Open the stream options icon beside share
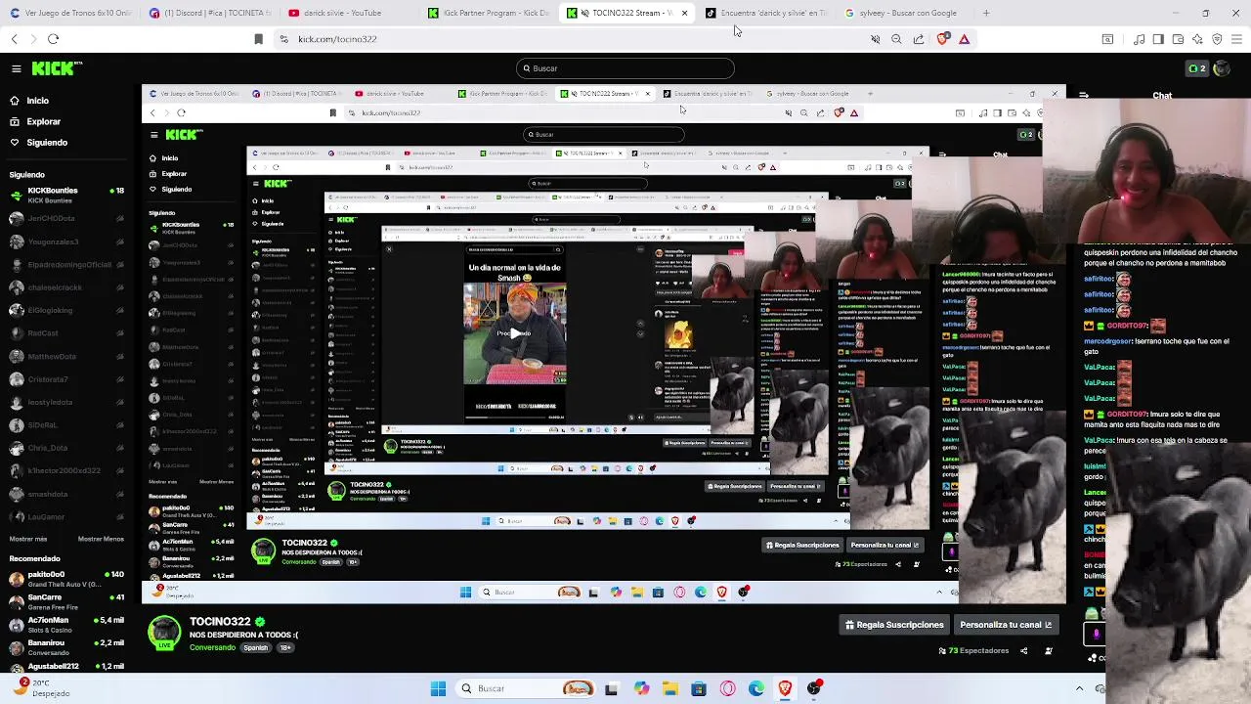This screenshot has height=704, width=1251. coord(1049,650)
